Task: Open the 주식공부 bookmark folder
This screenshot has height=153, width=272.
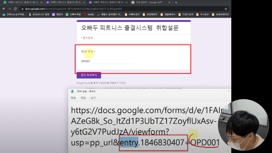Action: (203, 14)
